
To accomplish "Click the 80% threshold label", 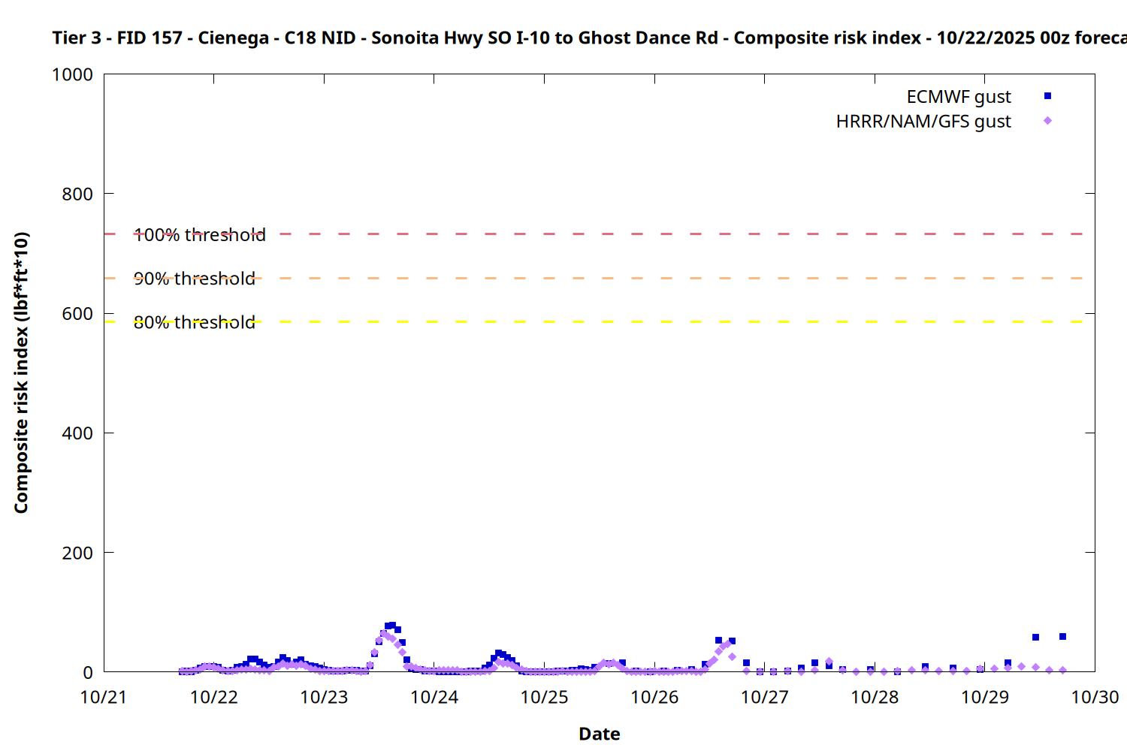I will [x=195, y=322].
